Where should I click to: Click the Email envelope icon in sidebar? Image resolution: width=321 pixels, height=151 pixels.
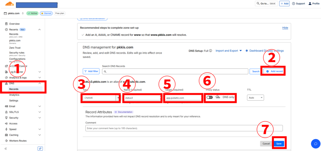click(x=6, y=106)
